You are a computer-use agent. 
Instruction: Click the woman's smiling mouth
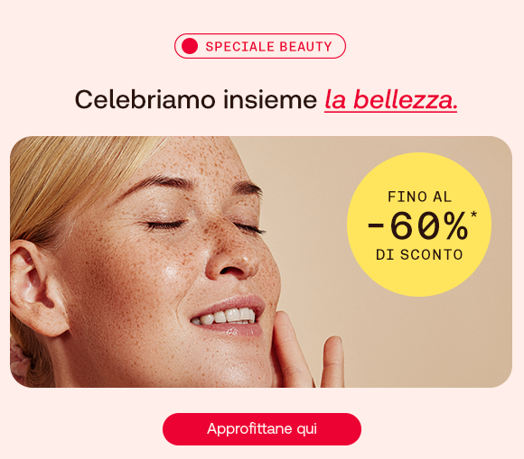coord(228,316)
